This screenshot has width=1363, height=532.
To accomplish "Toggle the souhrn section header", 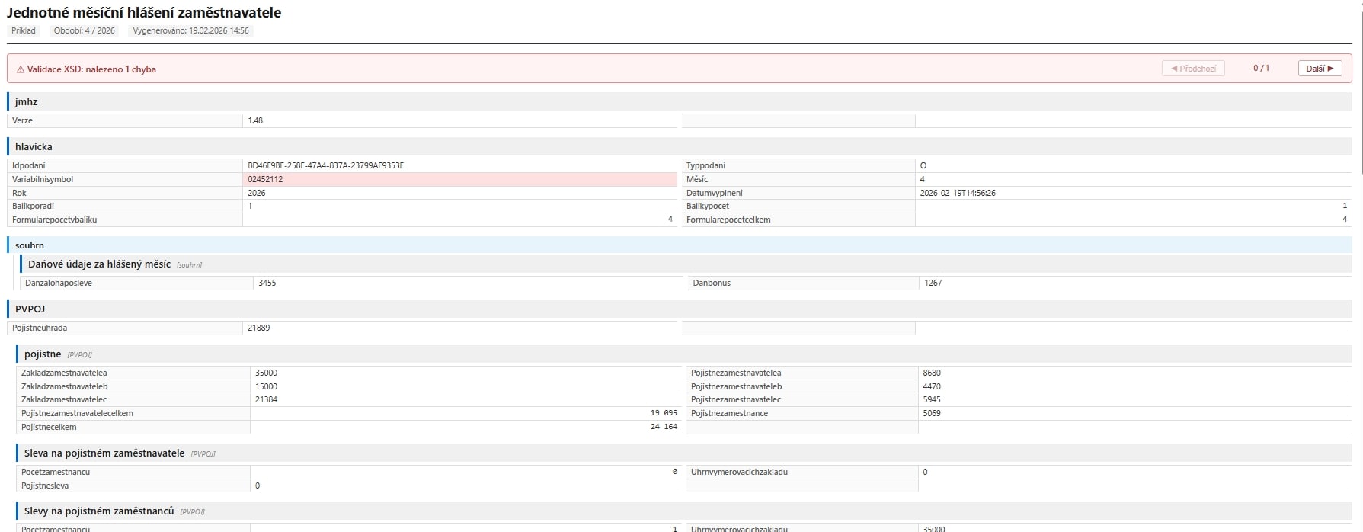I will click(30, 245).
